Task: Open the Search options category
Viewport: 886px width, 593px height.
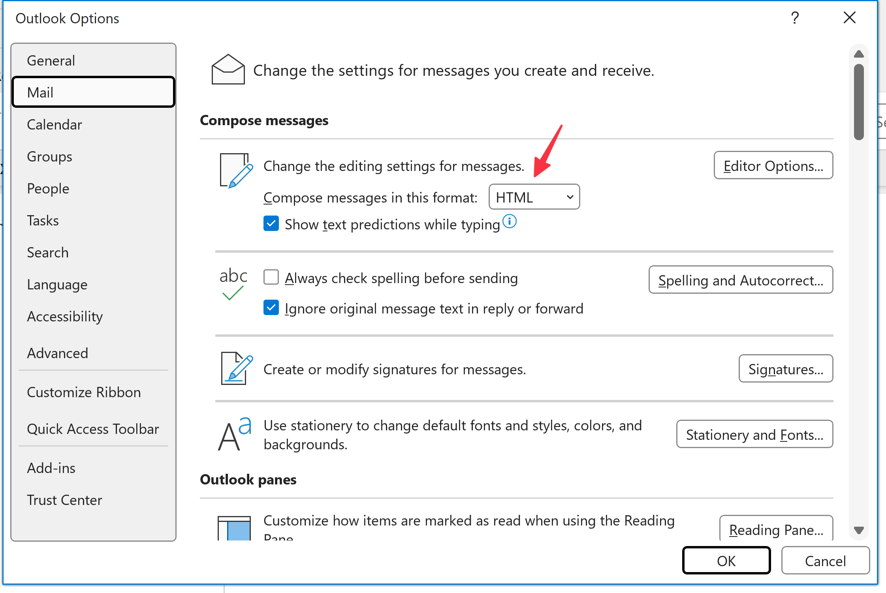Action: (93, 252)
